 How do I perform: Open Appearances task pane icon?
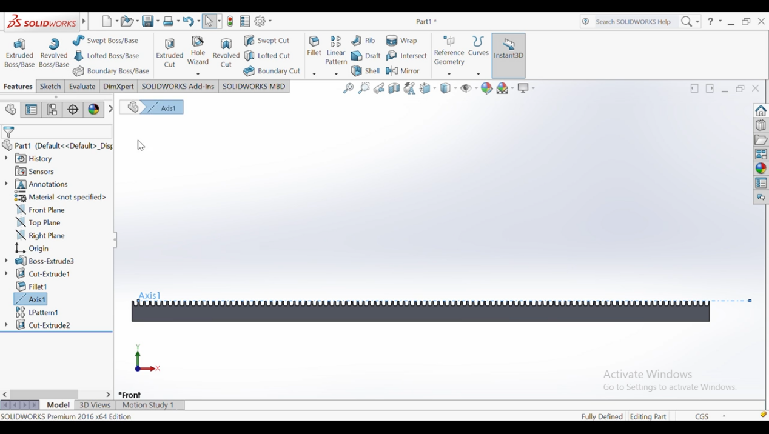(x=761, y=169)
